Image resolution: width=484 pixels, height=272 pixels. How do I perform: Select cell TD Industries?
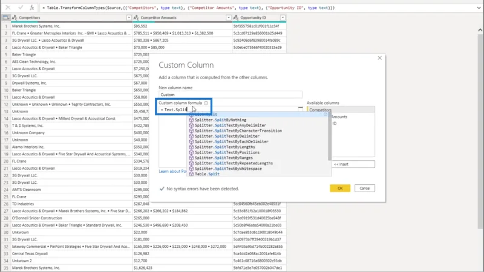click(71, 204)
